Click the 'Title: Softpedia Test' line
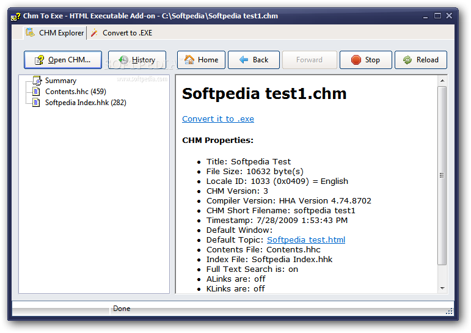Image resolution: width=471 pixels, height=333 pixels. [x=249, y=162]
